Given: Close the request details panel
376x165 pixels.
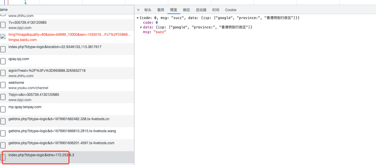Looking at the screenshot, I should (x=138, y=10).
